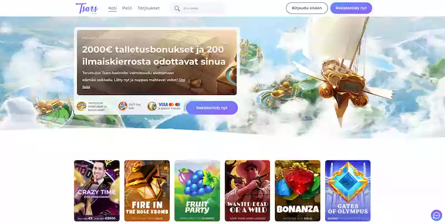This screenshot has height=224, width=445.
Task: Open the Tarjoukset menu item
Action: [149, 8]
